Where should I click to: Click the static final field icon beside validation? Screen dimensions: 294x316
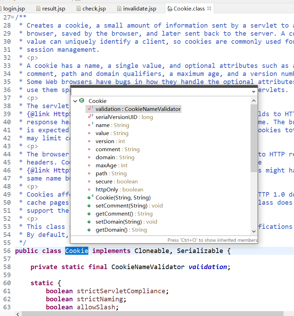pyautogui.click(x=90, y=108)
